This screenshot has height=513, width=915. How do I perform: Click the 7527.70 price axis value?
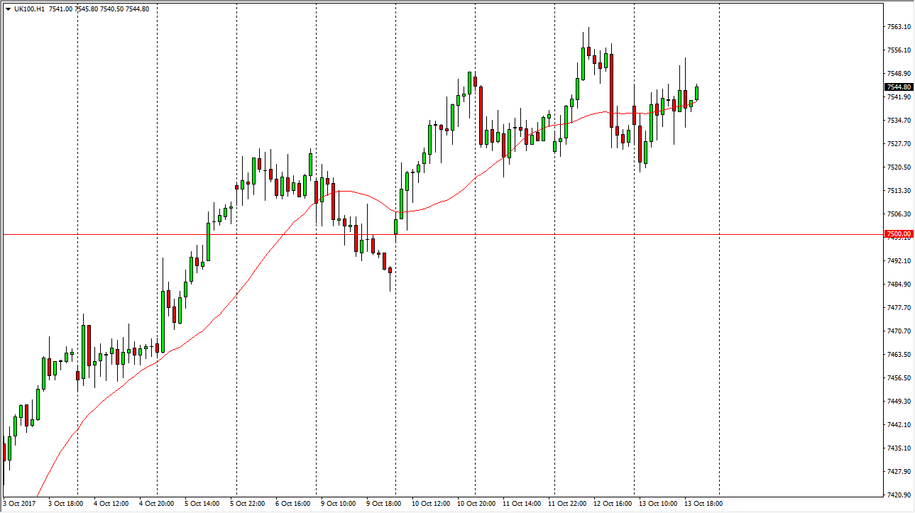tap(899, 144)
